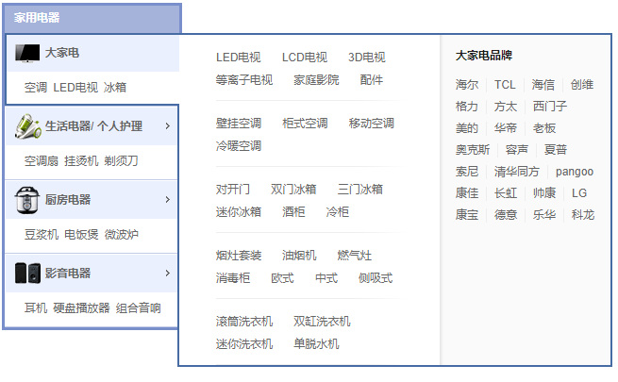Click 迷你冰箱 link
The height and width of the screenshot is (382, 618).
pyautogui.click(x=239, y=212)
